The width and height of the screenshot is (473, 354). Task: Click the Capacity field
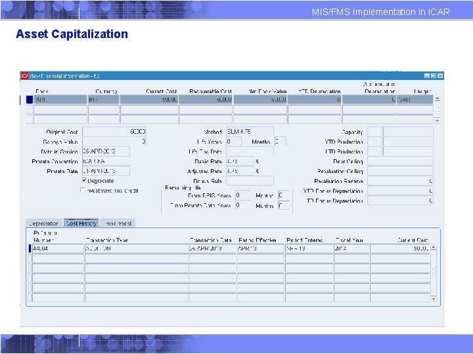(408, 132)
